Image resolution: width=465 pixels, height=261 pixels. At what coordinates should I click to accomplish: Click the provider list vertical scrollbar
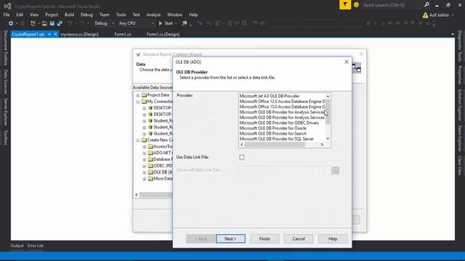(328, 112)
